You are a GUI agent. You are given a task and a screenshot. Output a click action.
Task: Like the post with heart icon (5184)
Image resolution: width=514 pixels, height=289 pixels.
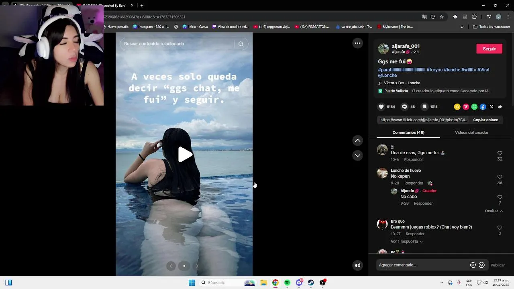point(381,107)
